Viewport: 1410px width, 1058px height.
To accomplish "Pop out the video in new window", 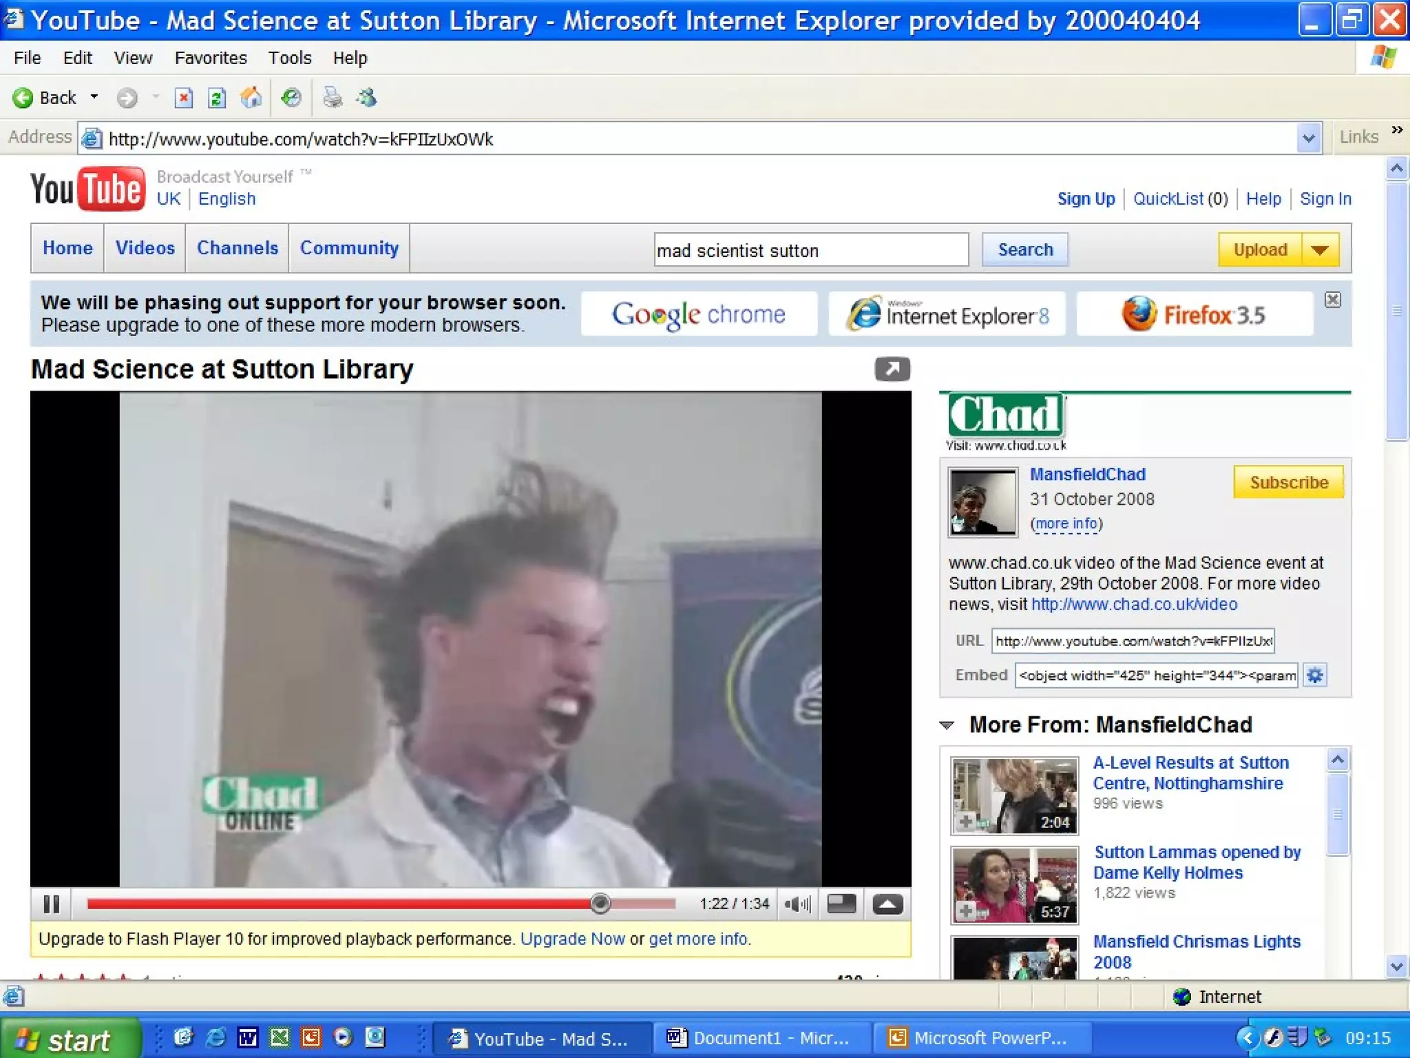I will coord(892,369).
